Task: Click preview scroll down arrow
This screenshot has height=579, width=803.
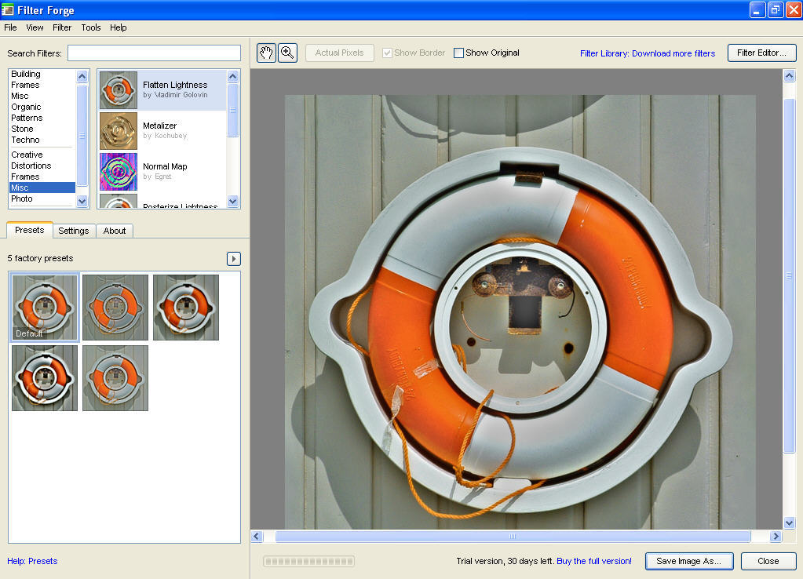Action: tap(789, 523)
